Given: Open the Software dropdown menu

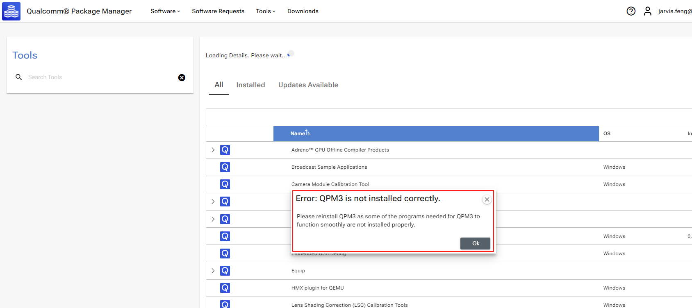Looking at the screenshot, I should (165, 11).
